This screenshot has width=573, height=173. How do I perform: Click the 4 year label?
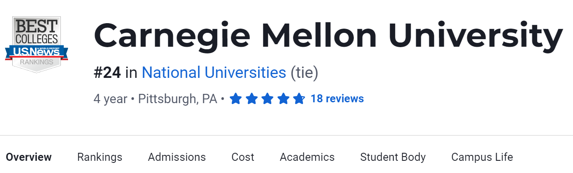(x=110, y=99)
